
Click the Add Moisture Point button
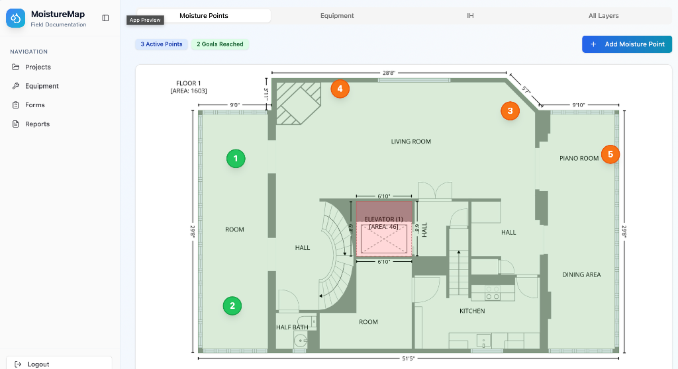627,44
